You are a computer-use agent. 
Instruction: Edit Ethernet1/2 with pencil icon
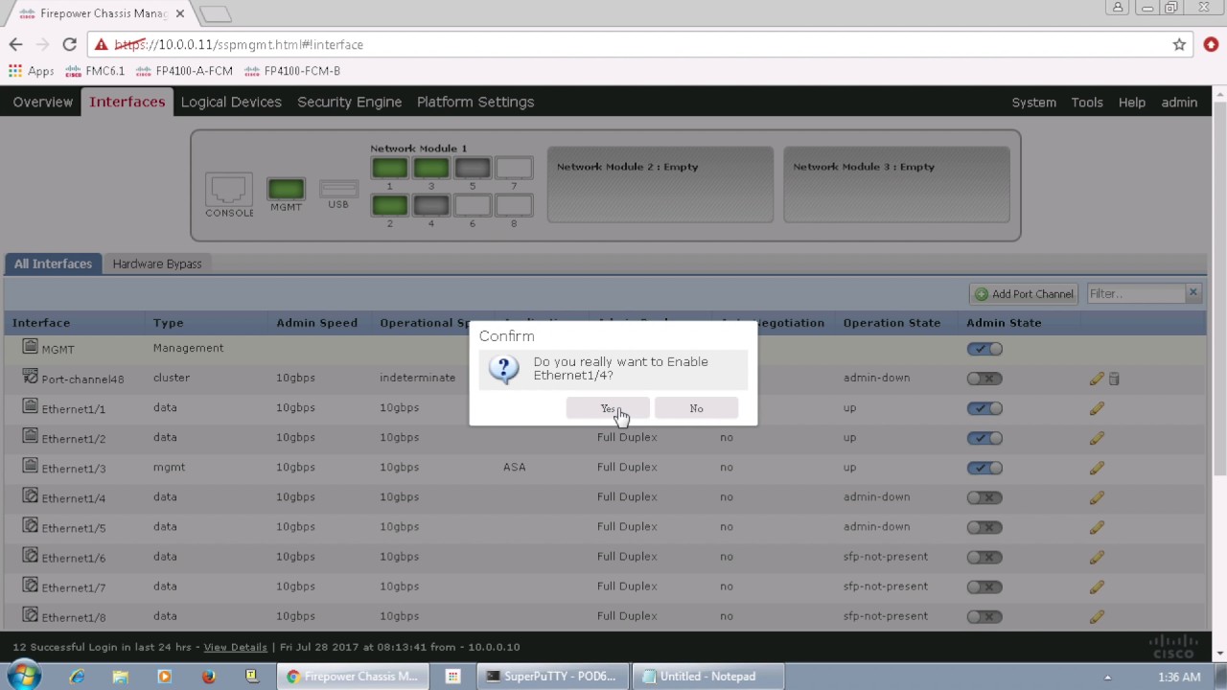(x=1097, y=438)
